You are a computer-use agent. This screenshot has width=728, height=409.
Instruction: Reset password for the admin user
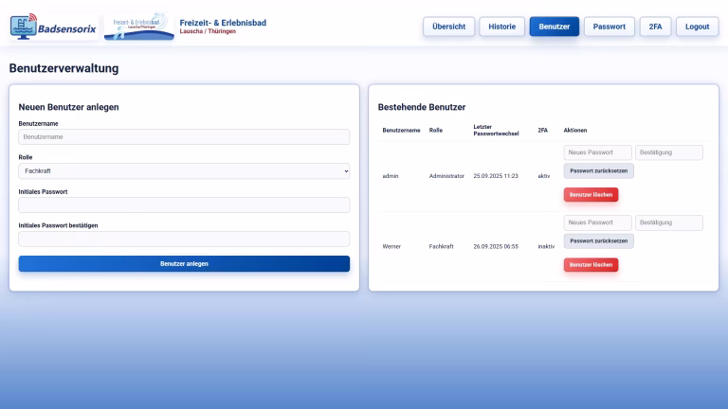pyautogui.click(x=598, y=171)
